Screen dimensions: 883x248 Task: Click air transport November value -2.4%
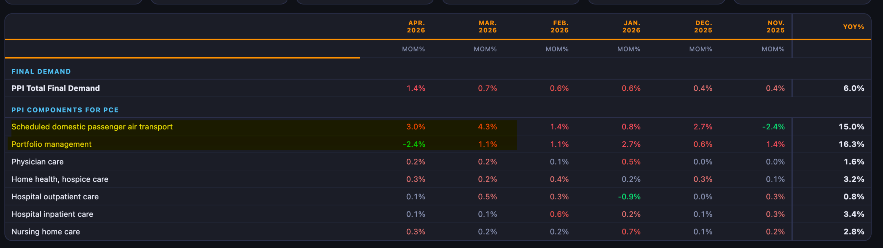point(773,127)
